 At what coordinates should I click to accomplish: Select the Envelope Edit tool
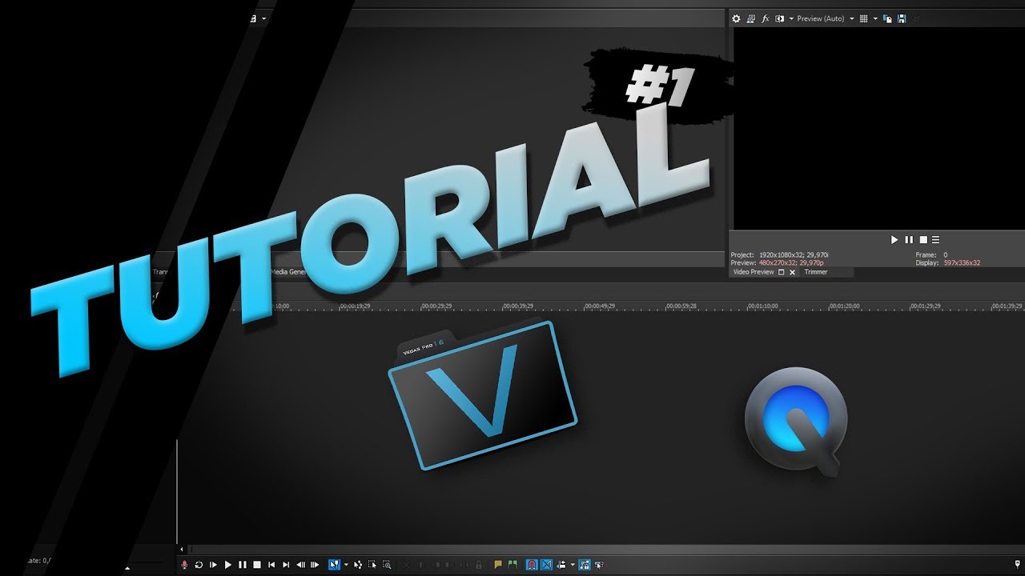[x=358, y=565]
